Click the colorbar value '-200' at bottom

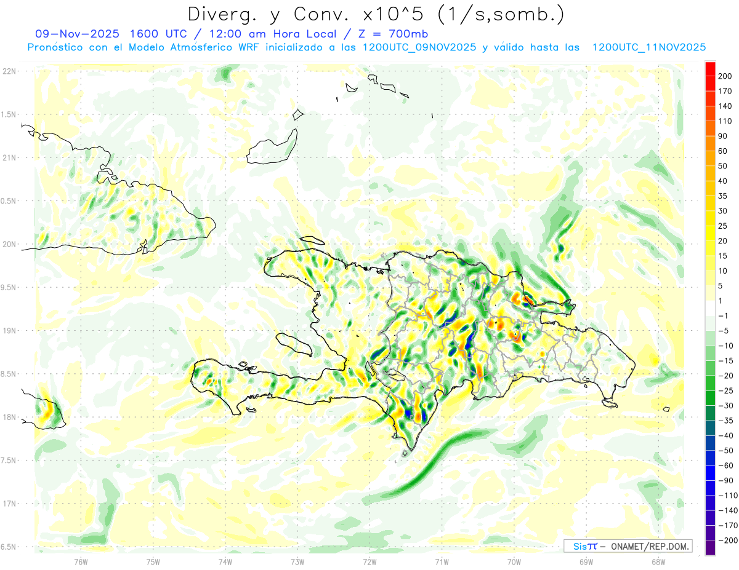pos(728,540)
